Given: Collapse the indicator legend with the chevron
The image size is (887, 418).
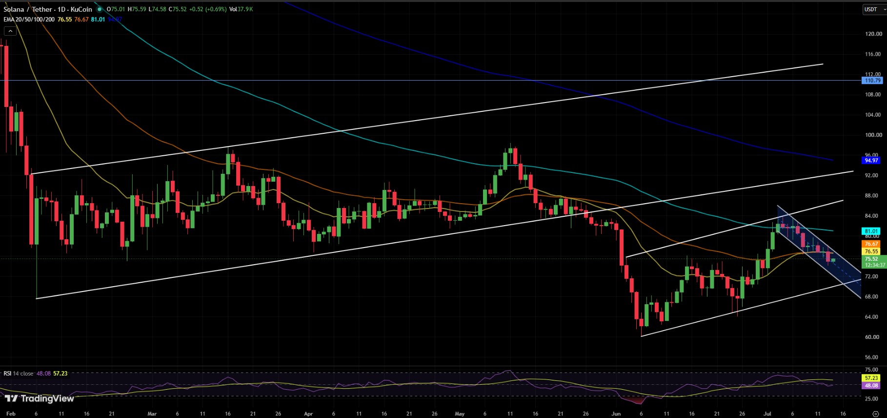Looking at the screenshot, I should pos(10,31).
